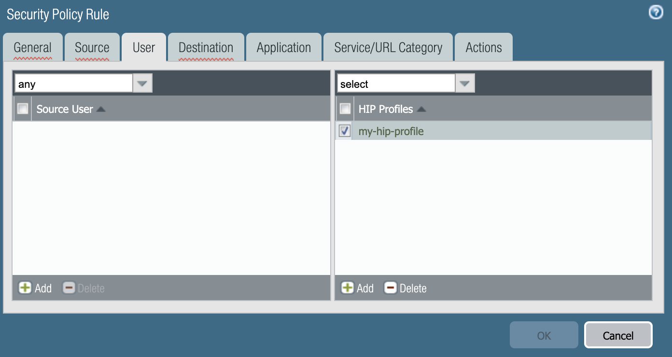Click the green plus Add icon under HIP Profiles

coord(347,288)
